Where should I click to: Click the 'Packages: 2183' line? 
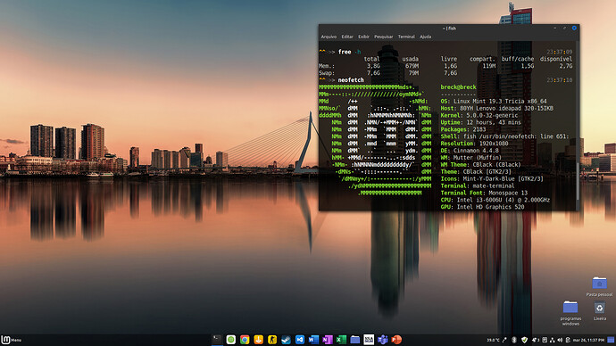(x=463, y=129)
